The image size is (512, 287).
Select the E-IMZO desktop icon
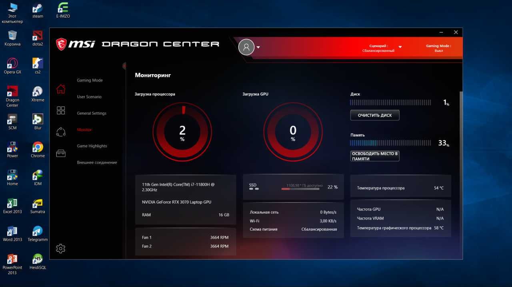(63, 11)
